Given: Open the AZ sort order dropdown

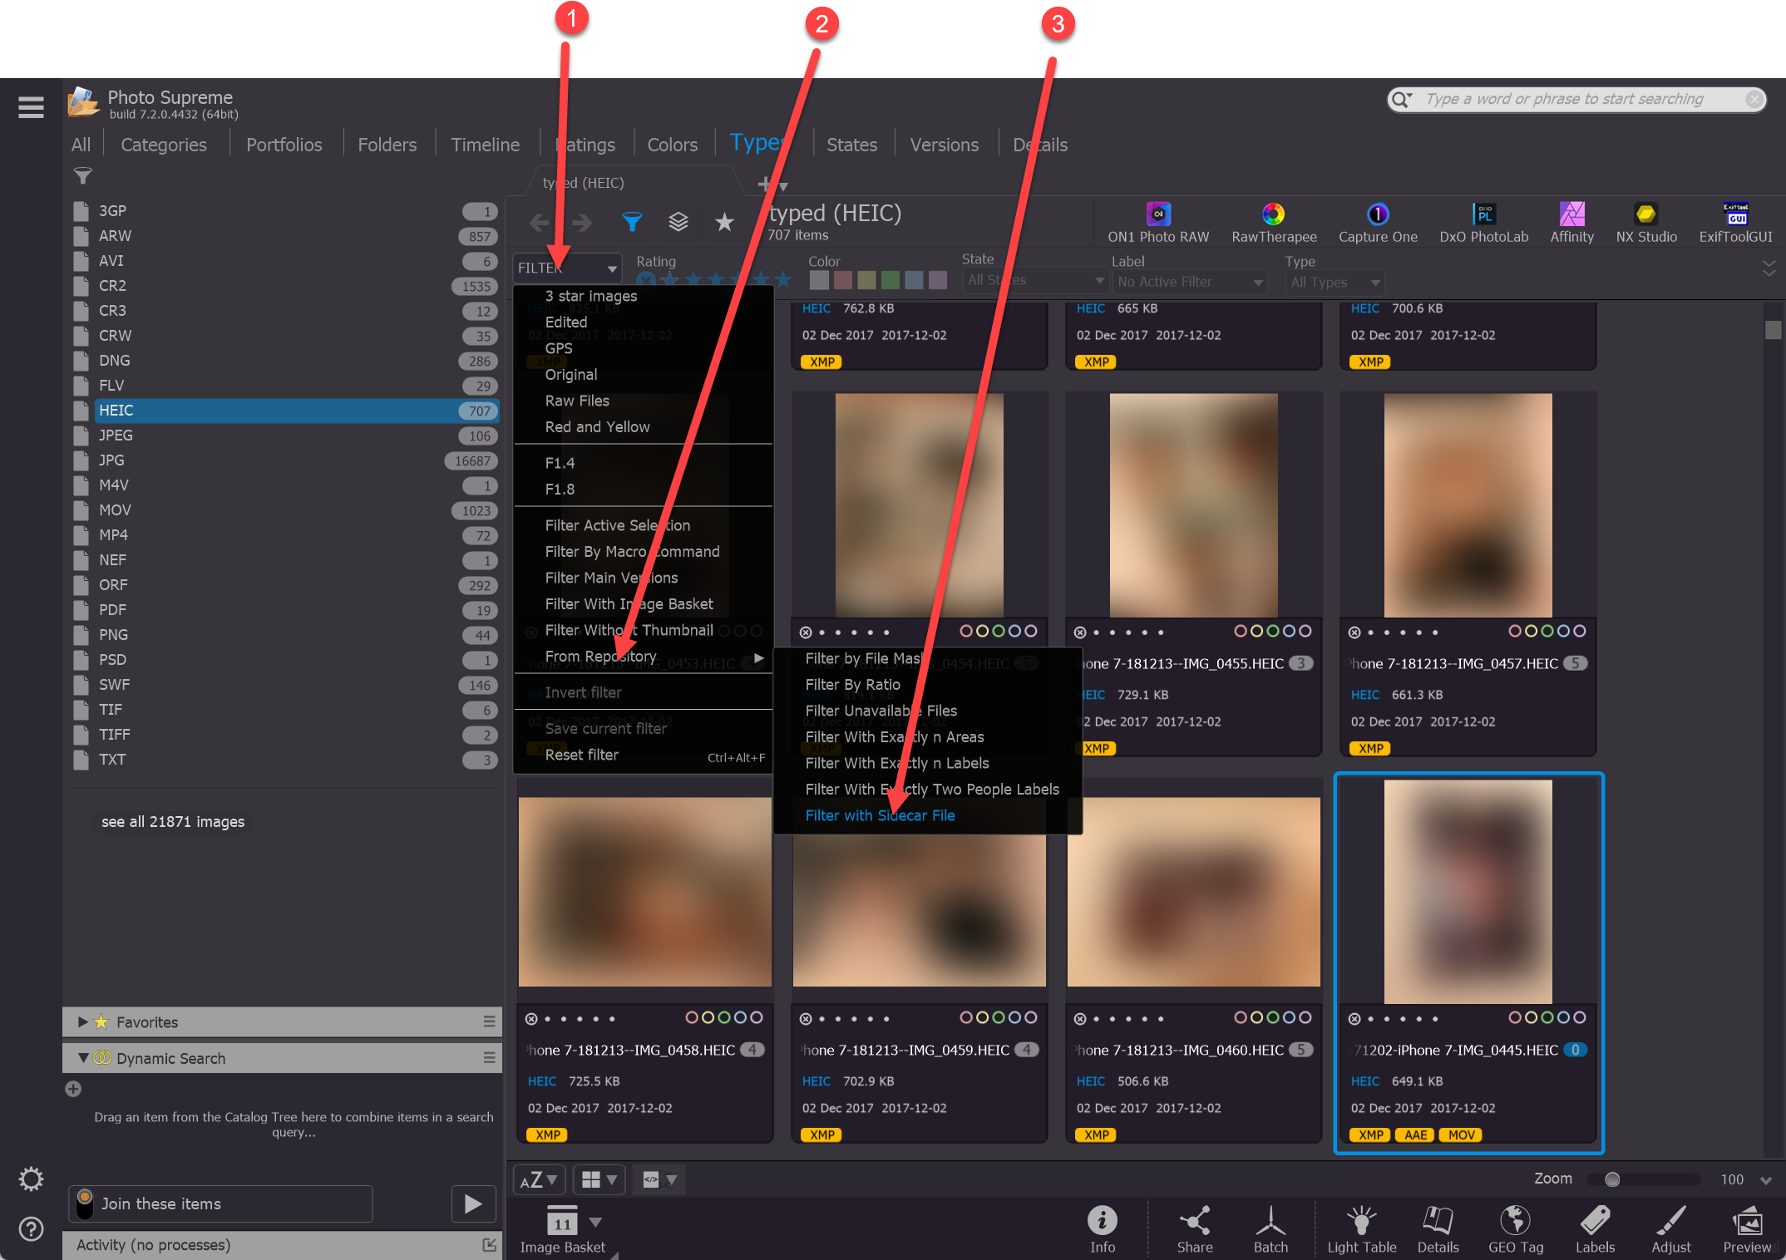Looking at the screenshot, I should [539, 1179].
